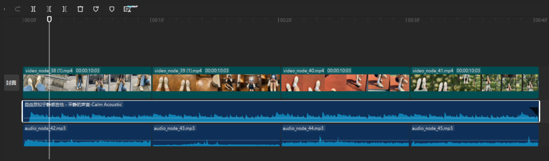This screenshot has width=549, height=161.
Task: Select the audio_node_42.mp3 clip
Action: pos(87,135)
